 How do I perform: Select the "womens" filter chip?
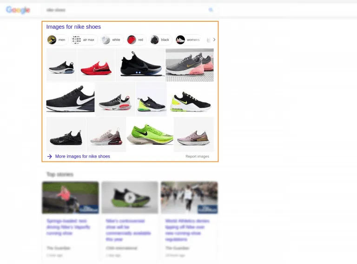(188, 40)
